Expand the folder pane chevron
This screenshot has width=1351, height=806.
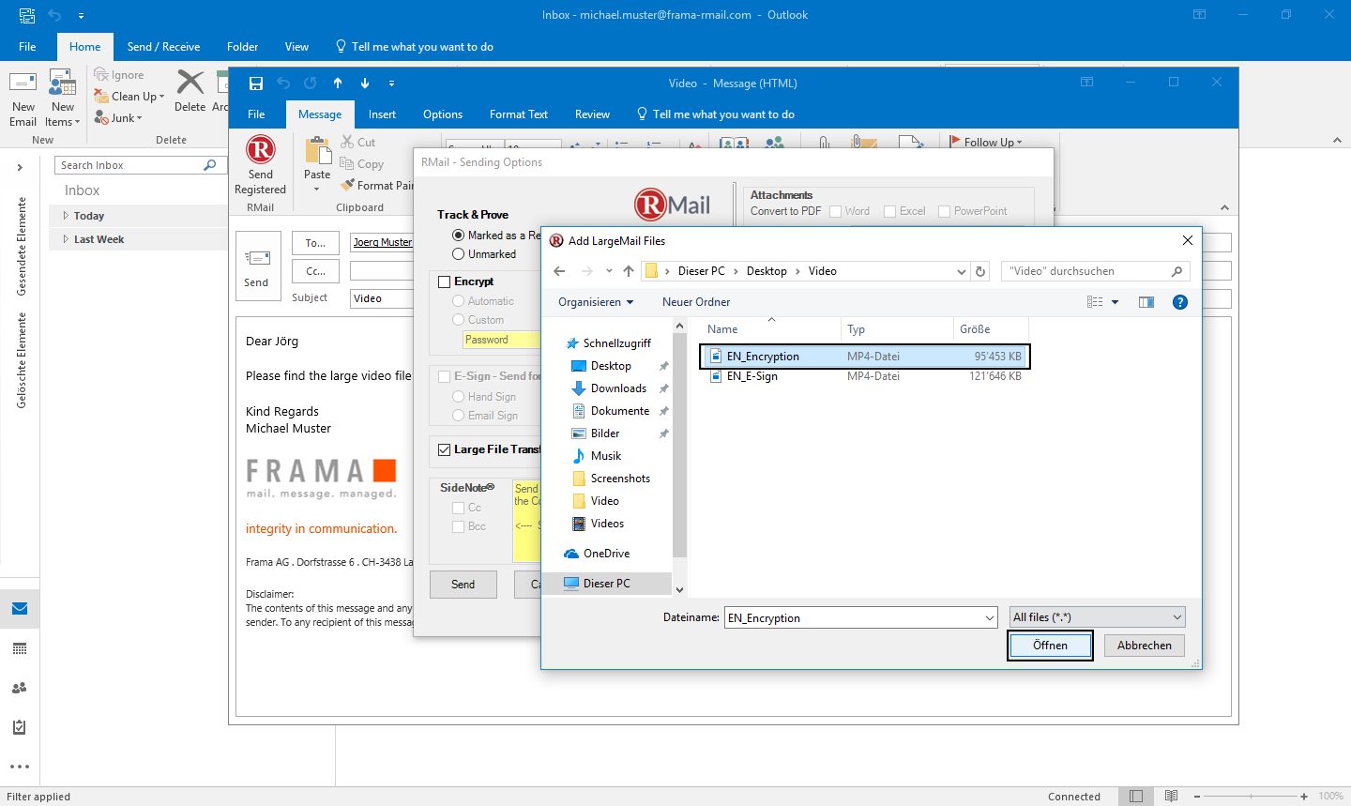click(x=20, y=167)
